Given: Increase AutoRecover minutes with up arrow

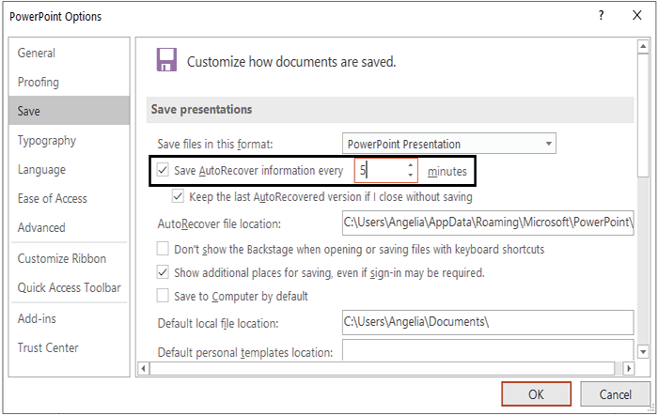Looking at the screenshot, I should [x=411, y=165].
